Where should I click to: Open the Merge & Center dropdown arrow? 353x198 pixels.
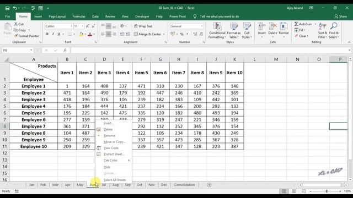click(164, 34)
